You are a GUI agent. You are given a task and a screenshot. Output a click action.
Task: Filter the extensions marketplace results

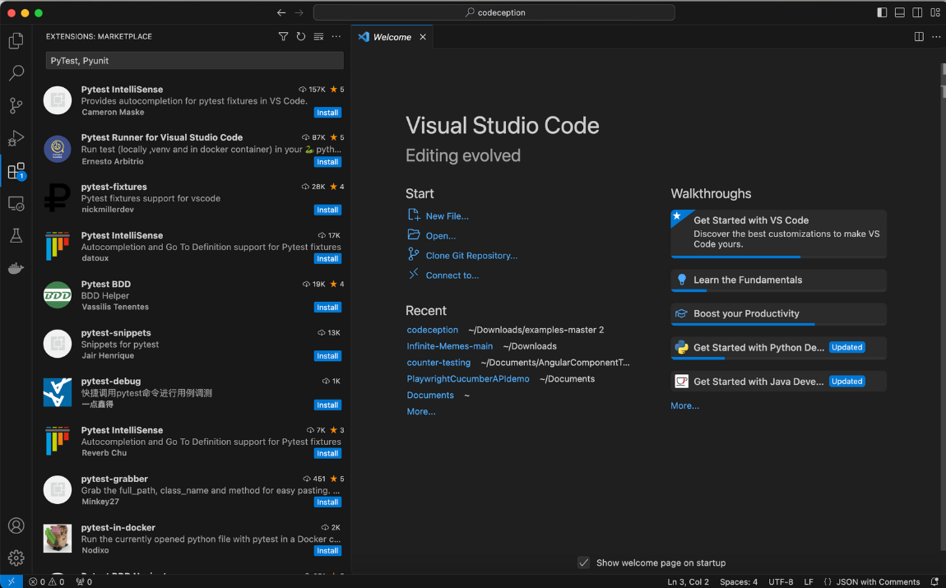pos(283,36)
